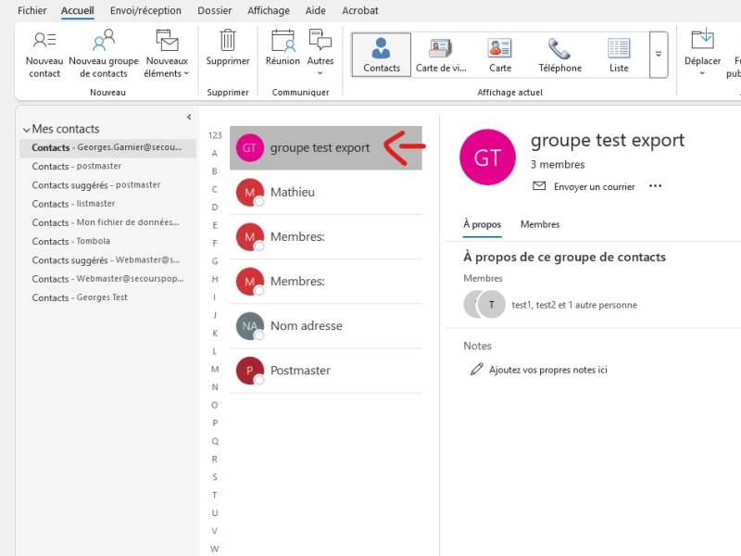Screen dimensions: 741x556
Task: Select Contacts - Georges Test folder
Action: click(x=107, y=297)
